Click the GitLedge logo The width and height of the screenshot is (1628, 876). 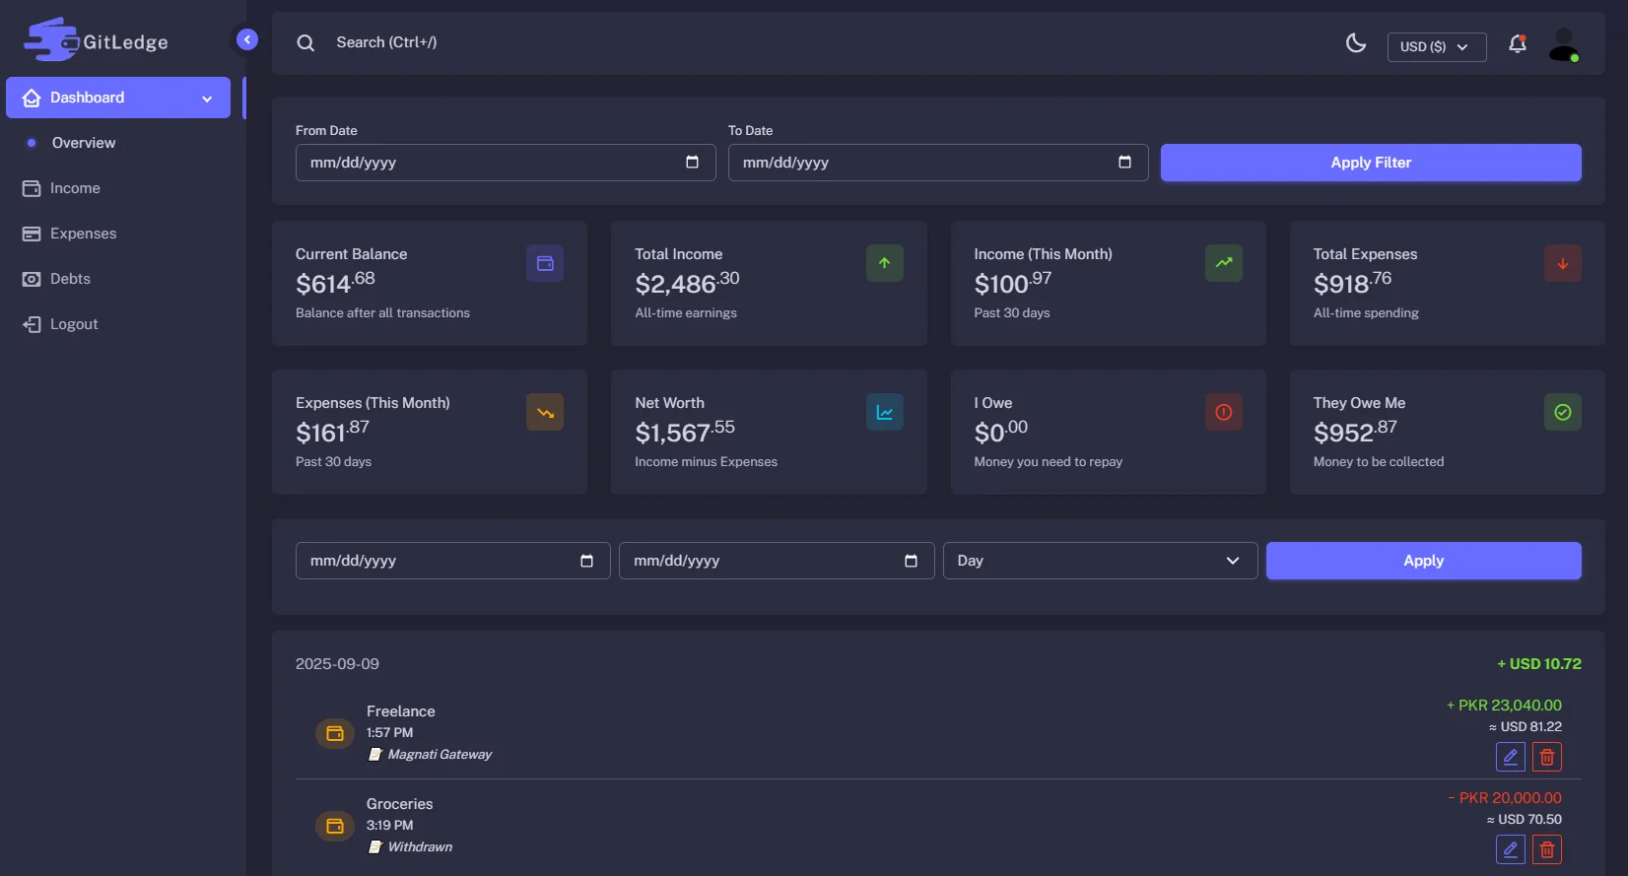point(97,41)
